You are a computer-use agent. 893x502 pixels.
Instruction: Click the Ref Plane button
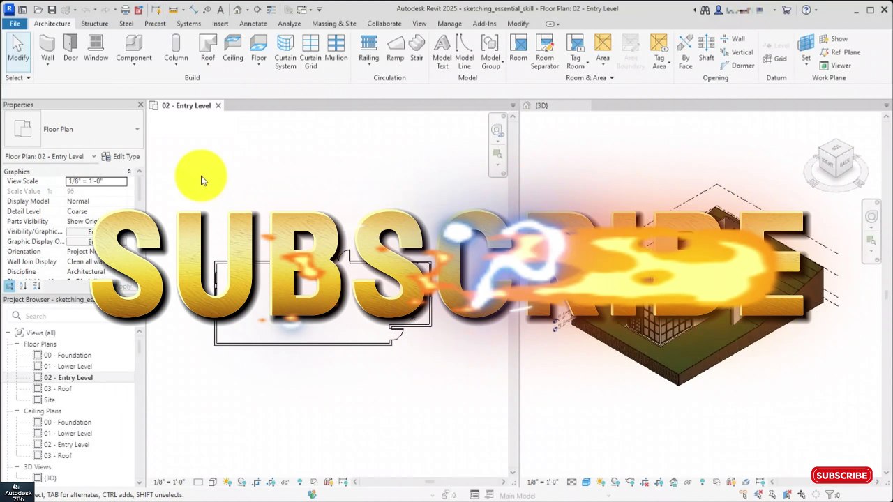click(840, 52)
